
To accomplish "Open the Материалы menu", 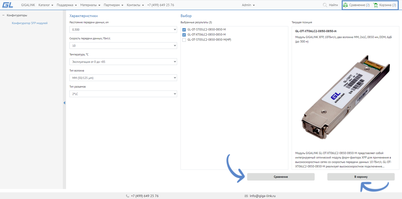I will pos(90,5).
